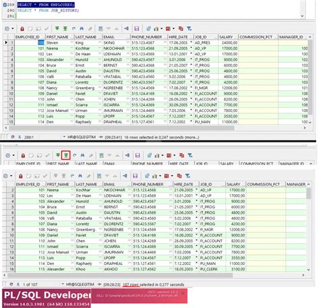Click the 107 rows selected status text

click(x=153, y=284)
